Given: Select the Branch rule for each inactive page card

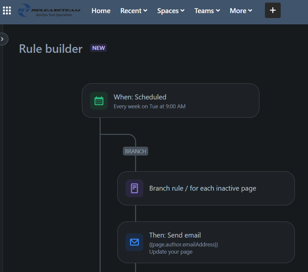Looking at the screenshot, I should pos(206,188).
